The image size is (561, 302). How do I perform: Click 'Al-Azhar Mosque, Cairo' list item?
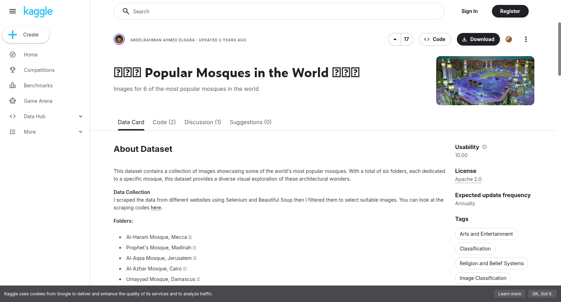156,269
